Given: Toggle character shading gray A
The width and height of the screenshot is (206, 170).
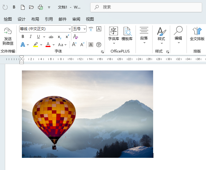Looking at the screenshot, I should coord(91,45).
